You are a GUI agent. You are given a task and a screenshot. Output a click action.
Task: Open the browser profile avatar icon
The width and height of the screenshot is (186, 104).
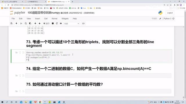click(x=181, y=5)
